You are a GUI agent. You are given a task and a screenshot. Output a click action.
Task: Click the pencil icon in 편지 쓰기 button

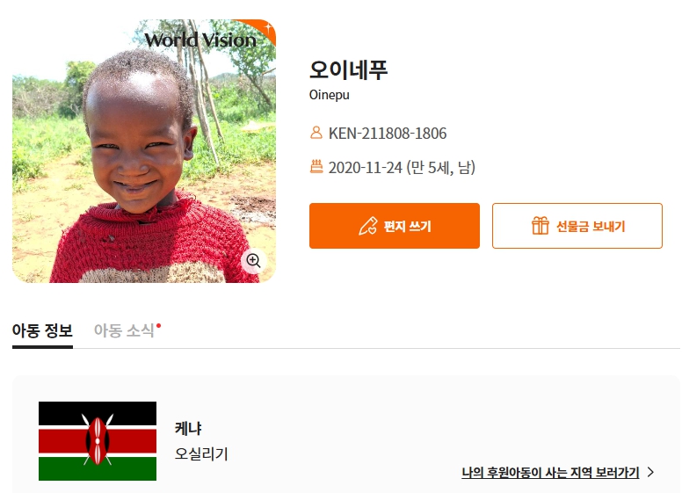click(368, 226)
